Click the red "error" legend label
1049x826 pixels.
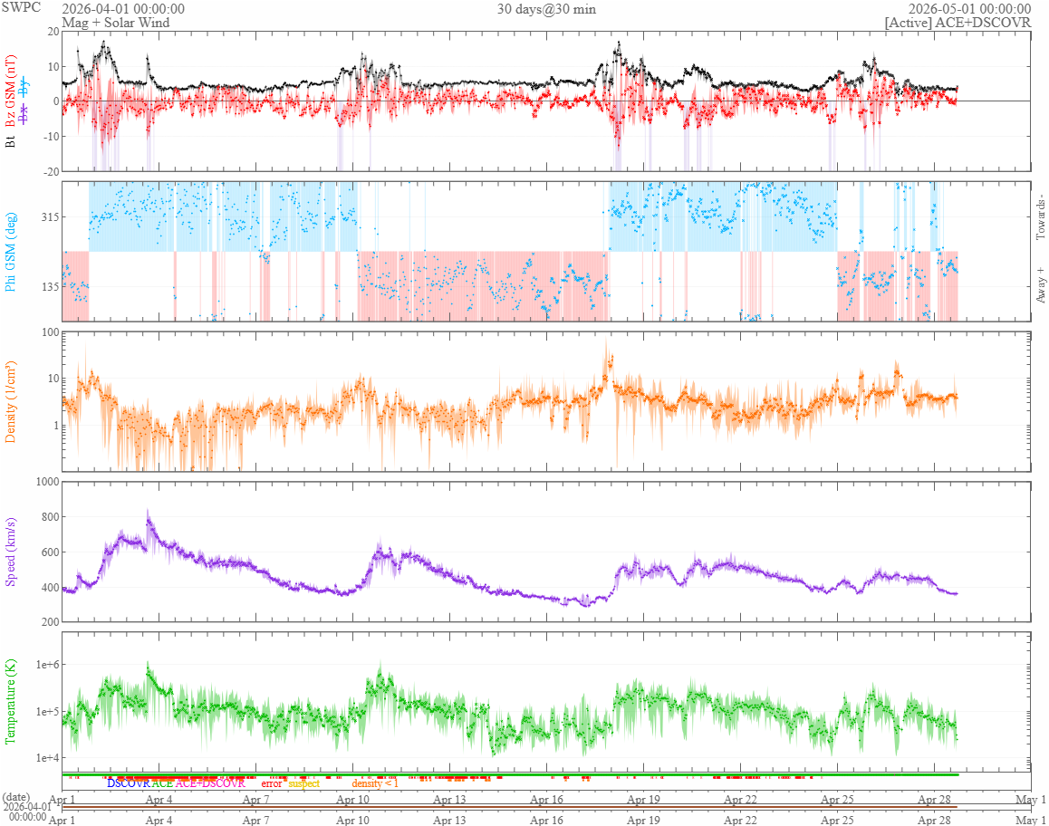(271, 783)
